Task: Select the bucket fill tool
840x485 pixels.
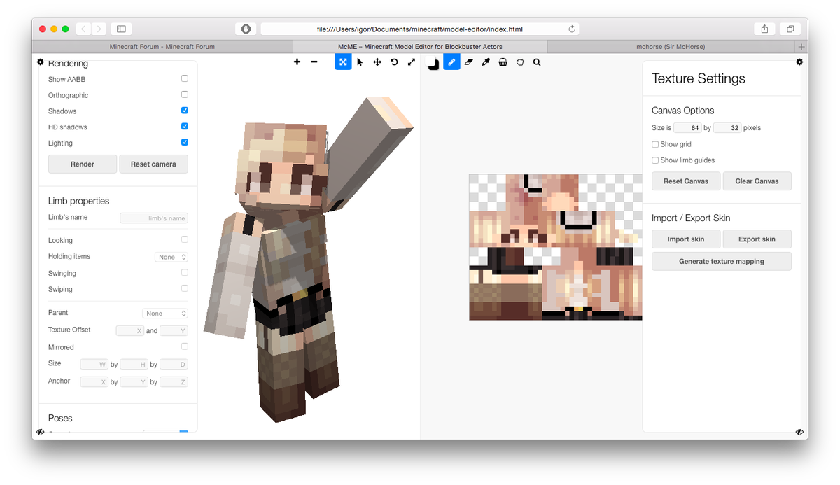Action: [503, 62]
